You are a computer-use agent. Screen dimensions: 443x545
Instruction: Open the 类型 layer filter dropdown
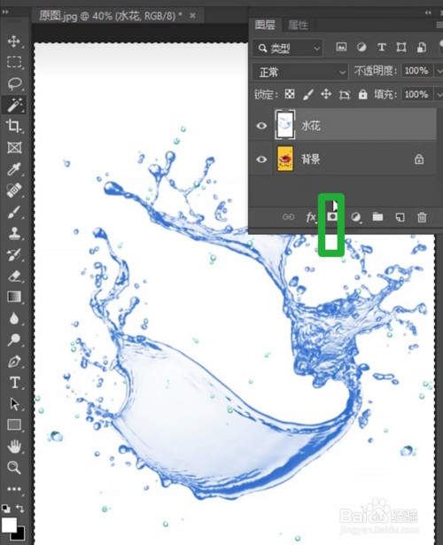pyautogui.click(x=288, y=49)
